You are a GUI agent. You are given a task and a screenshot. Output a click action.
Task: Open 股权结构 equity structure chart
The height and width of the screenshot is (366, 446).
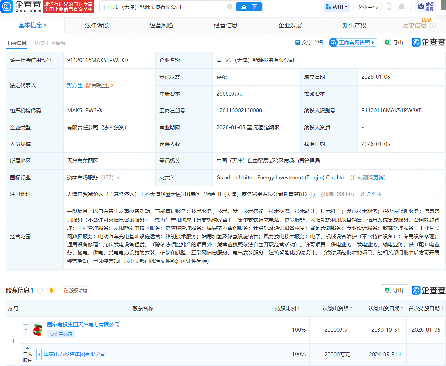tap(75, 291)
